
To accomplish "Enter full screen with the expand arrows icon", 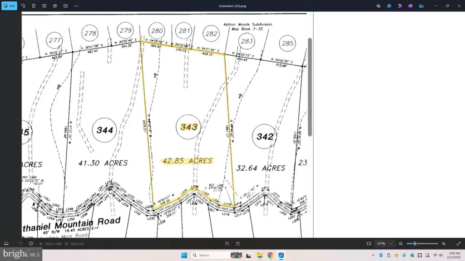I will (x=458, y=244).
